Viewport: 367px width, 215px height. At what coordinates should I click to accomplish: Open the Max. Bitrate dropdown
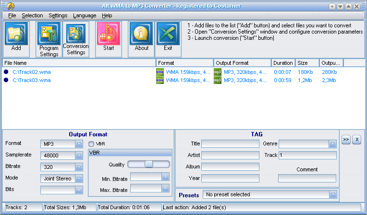[165, 188]
